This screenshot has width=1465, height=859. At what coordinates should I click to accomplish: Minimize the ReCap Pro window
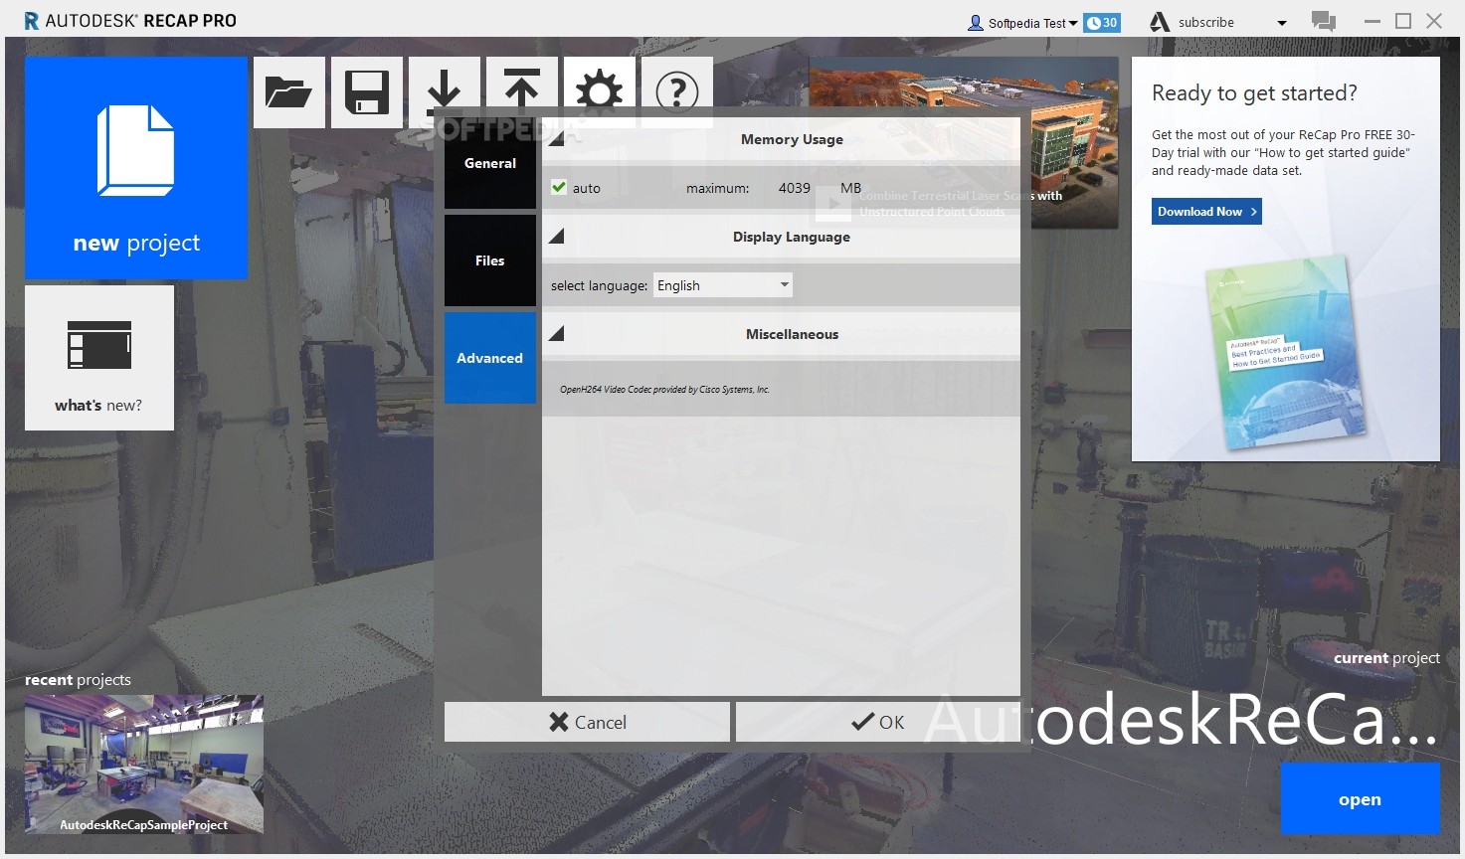coord(1373,21)
